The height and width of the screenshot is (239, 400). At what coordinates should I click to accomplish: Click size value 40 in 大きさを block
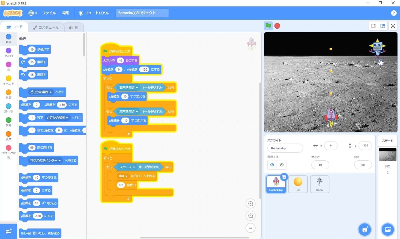coord(120,61)
